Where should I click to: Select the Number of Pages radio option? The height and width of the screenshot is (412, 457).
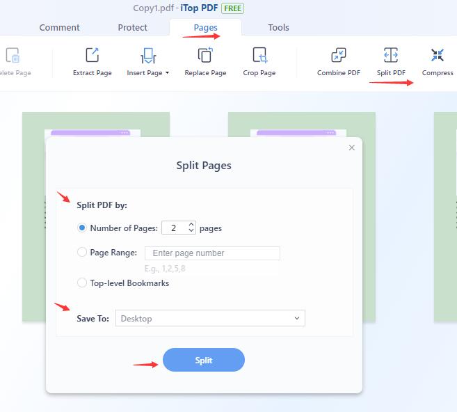(x=82, y=228)
